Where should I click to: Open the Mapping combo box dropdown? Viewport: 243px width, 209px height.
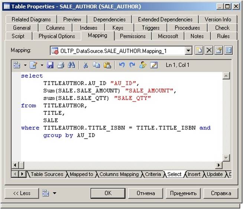pyautogui.click(x=188, y=50)
